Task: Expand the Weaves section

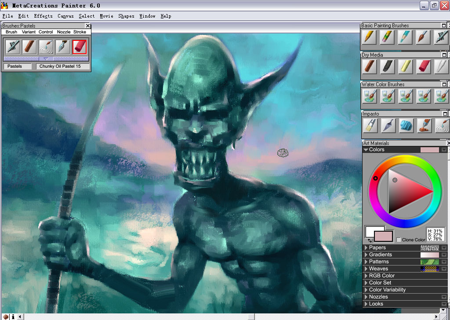Action: (366, 269)
